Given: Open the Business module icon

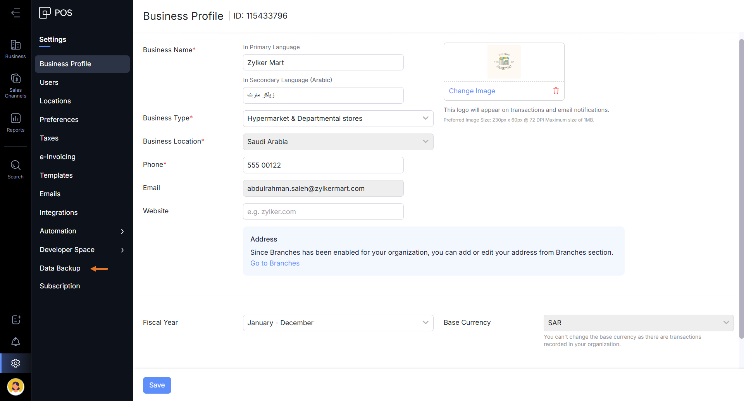Looking at the screenshot, I should pyautogui.click(x=15, y=49).
